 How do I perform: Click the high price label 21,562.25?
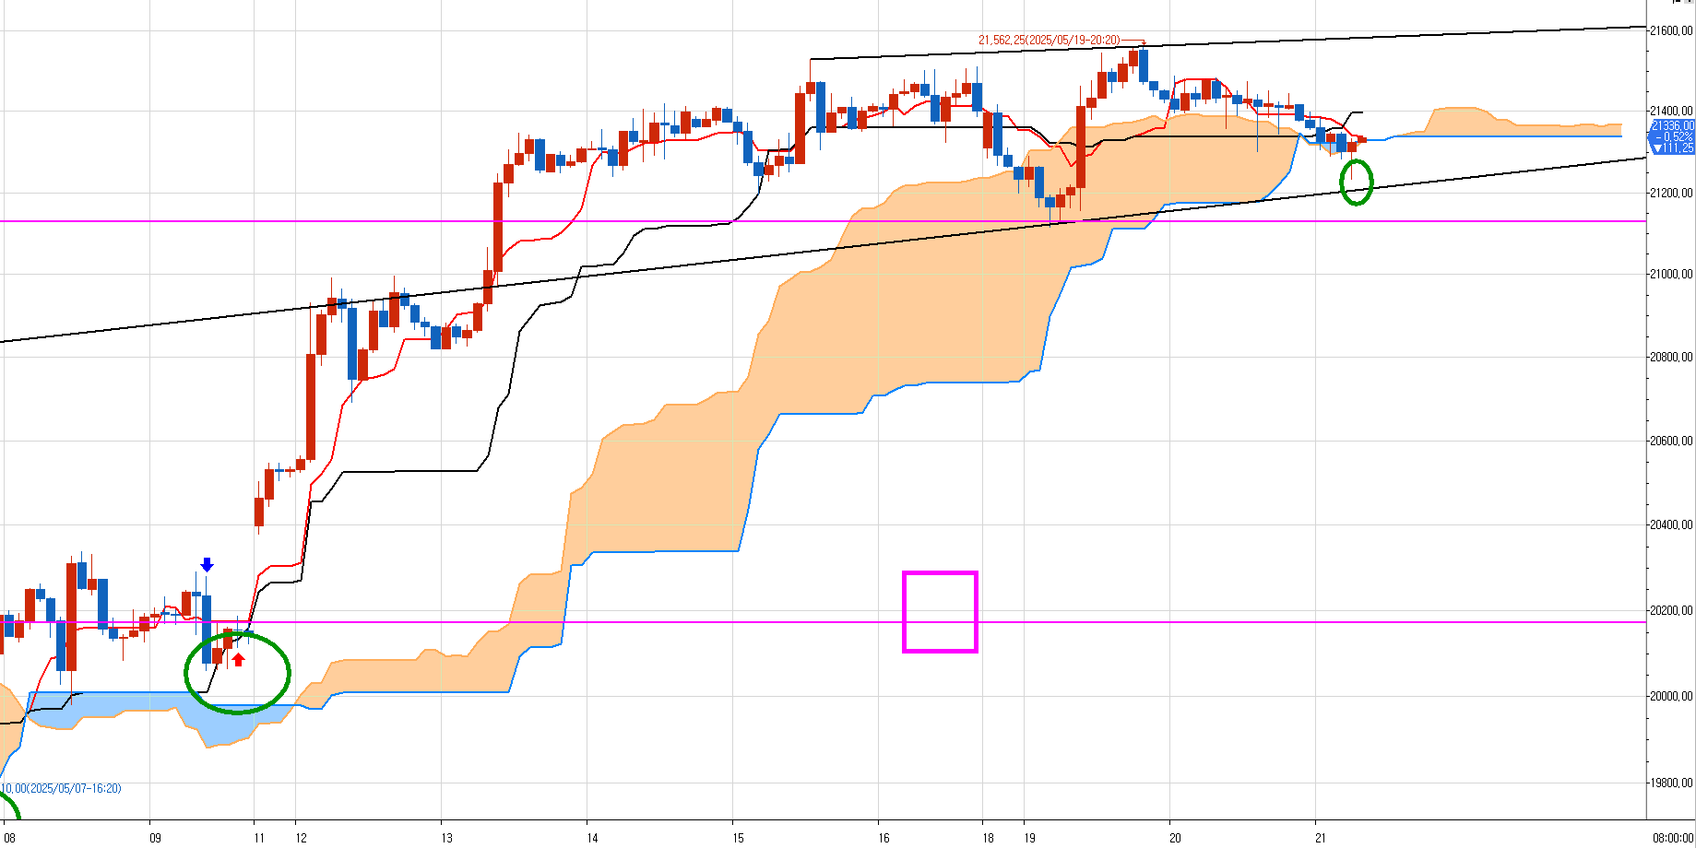coord(1049,40)
